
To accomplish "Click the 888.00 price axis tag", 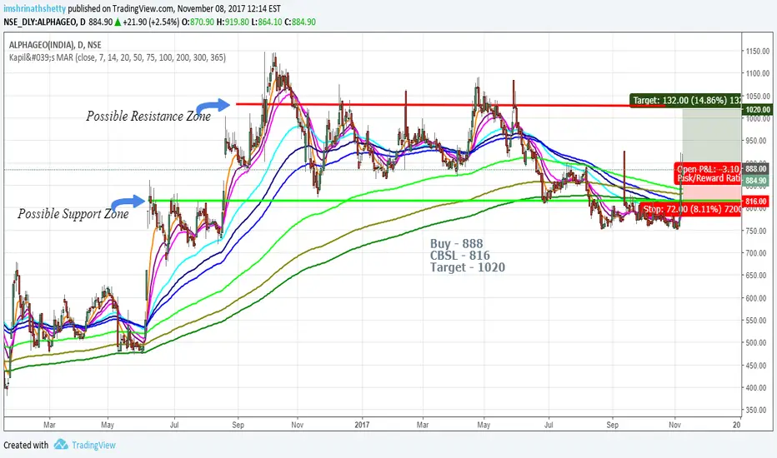I will [756, 169].
